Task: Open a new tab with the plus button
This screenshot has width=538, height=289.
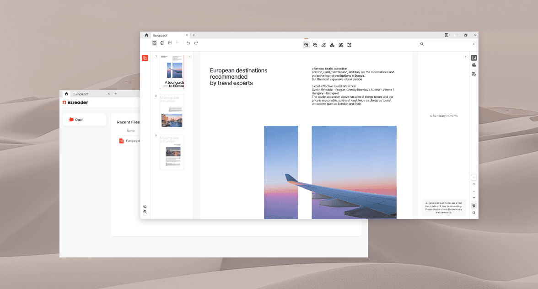Action: 194,35
